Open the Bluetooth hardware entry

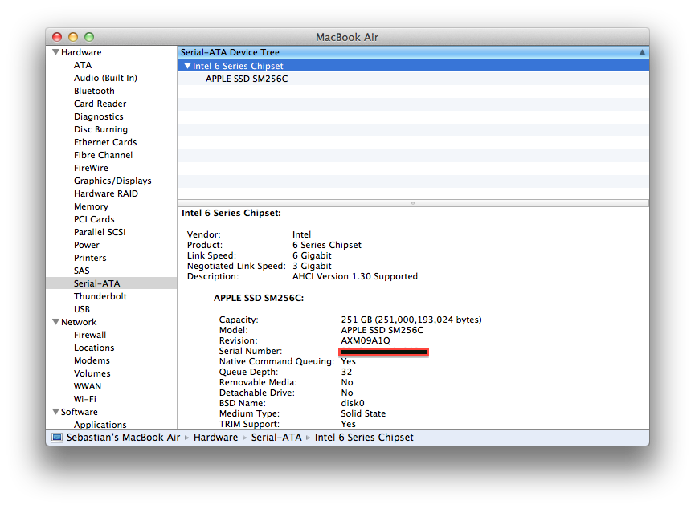pos(94,91)
